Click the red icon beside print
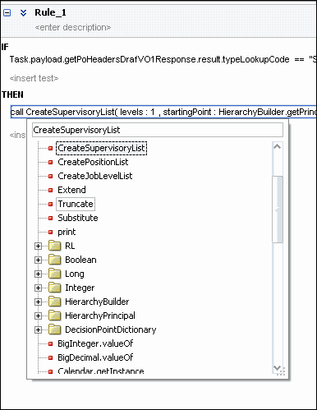 tap(50, 233)
